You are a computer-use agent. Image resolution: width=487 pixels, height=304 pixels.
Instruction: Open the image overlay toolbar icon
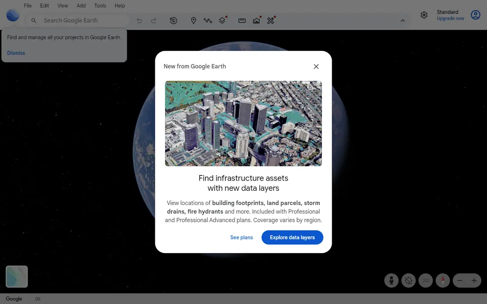[256, 20]
